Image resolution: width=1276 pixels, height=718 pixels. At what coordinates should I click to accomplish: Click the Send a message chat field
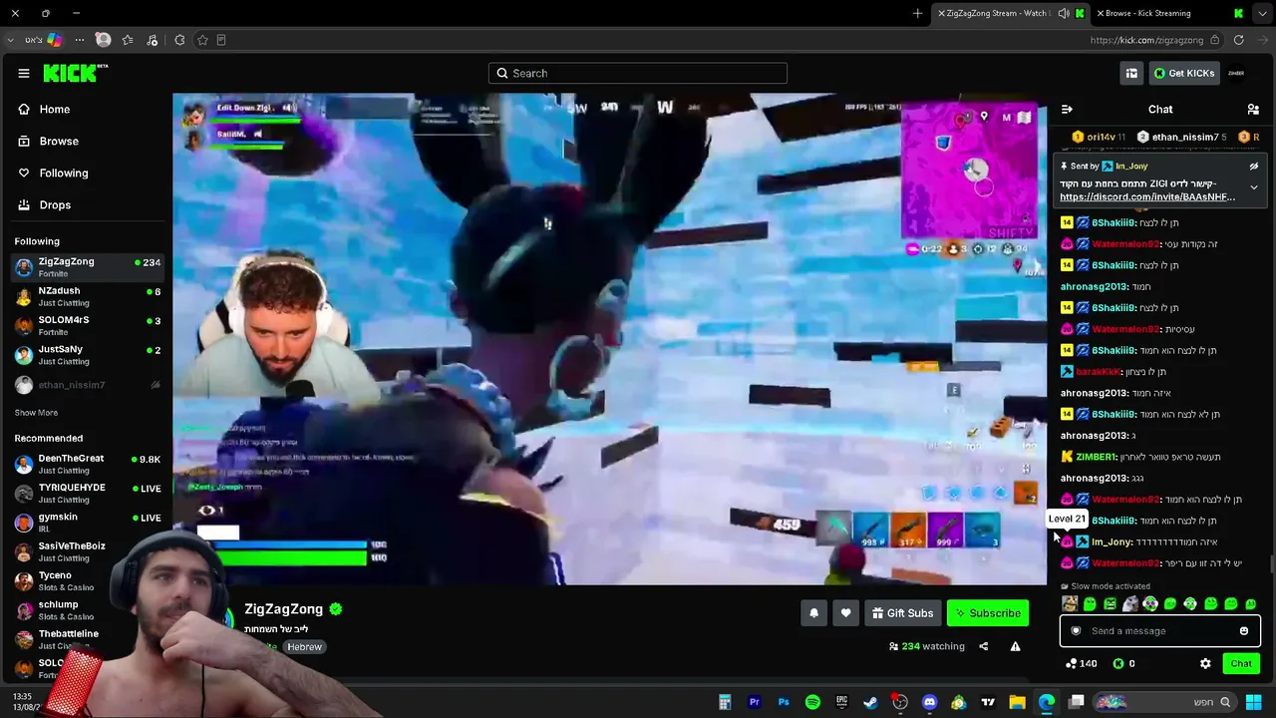tap(1159, 630)
